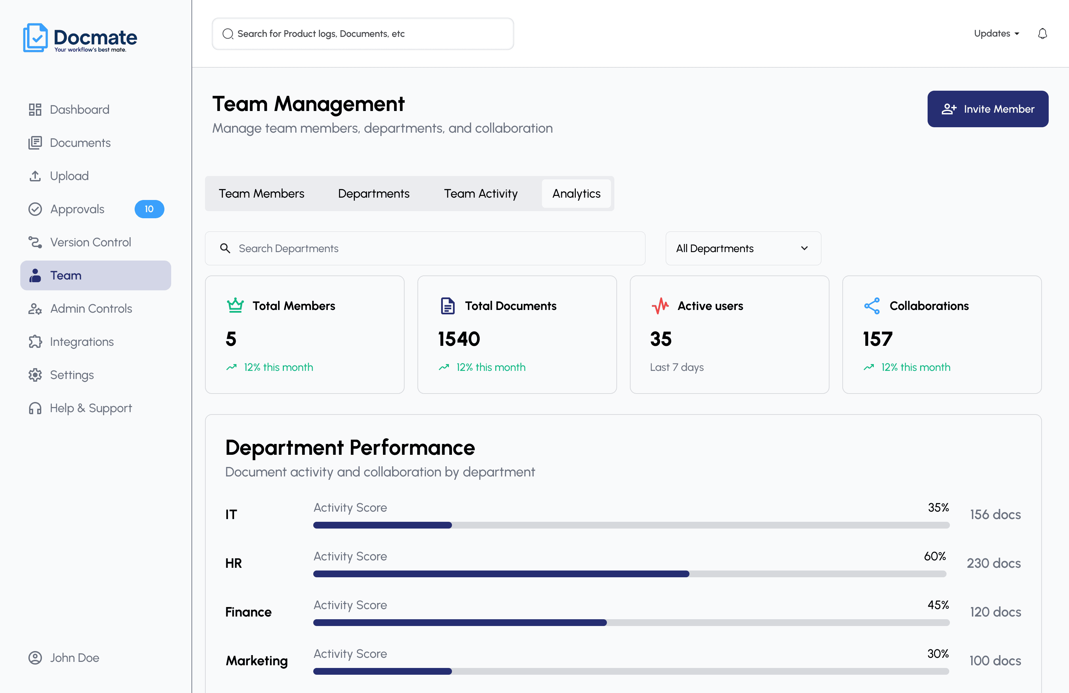The width and height of the screenshot is (1069, 693).
Task: Focus the Search Departments input field
Action: coord(425,248)
